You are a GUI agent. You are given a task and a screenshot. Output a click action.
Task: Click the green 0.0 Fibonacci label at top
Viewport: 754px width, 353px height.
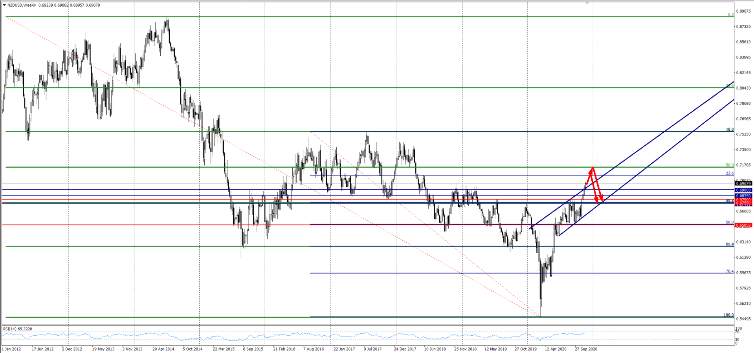(x=730, y=15)
